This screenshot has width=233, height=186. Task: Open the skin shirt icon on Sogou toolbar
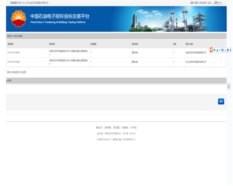click(x=228, y=50)
